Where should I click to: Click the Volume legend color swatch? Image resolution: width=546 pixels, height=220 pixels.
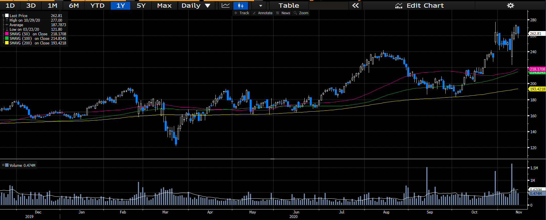pyautogui.click(x=7, y=165)
